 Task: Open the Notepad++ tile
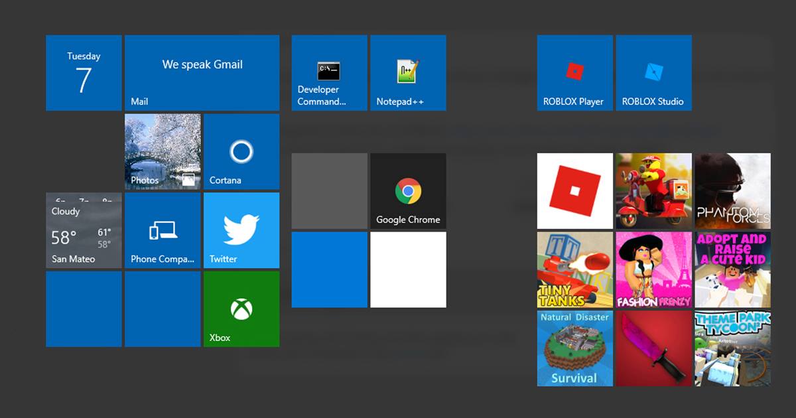408,73
